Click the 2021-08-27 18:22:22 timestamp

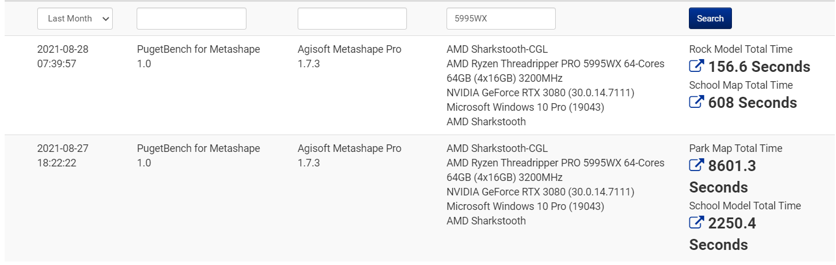click(x=63, y=155)
